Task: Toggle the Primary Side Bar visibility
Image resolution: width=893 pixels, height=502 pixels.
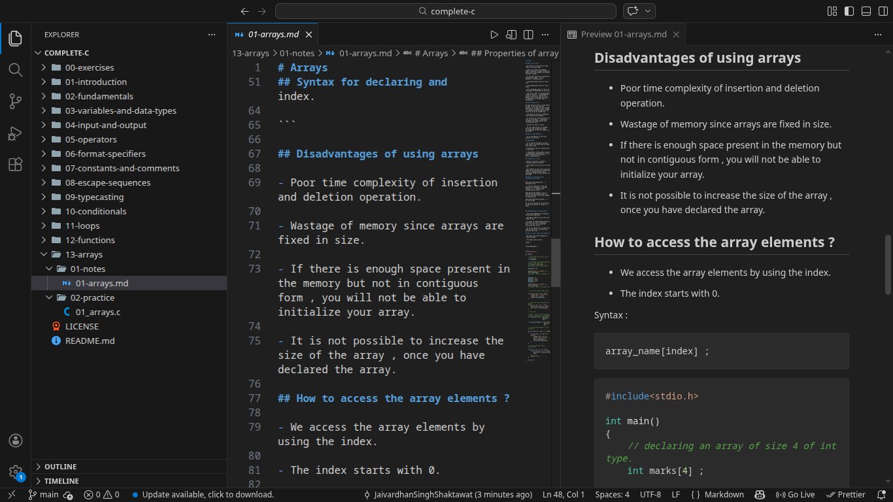Action: [x=849, y=11]
